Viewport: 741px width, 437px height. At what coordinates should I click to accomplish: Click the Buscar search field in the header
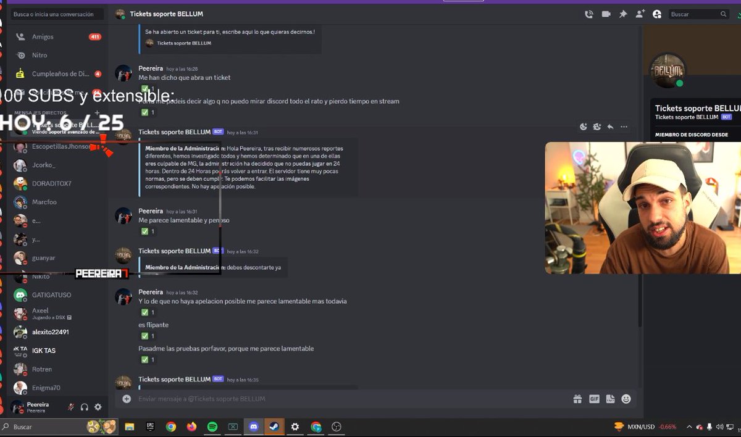(x=699, y=14)
